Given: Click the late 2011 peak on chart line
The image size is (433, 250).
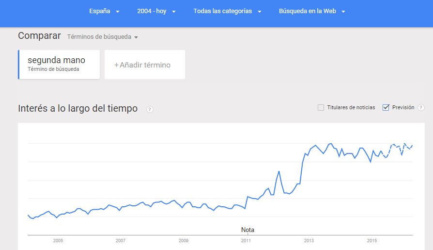Looking at the screenshot, I should click(x=279, y=172).
